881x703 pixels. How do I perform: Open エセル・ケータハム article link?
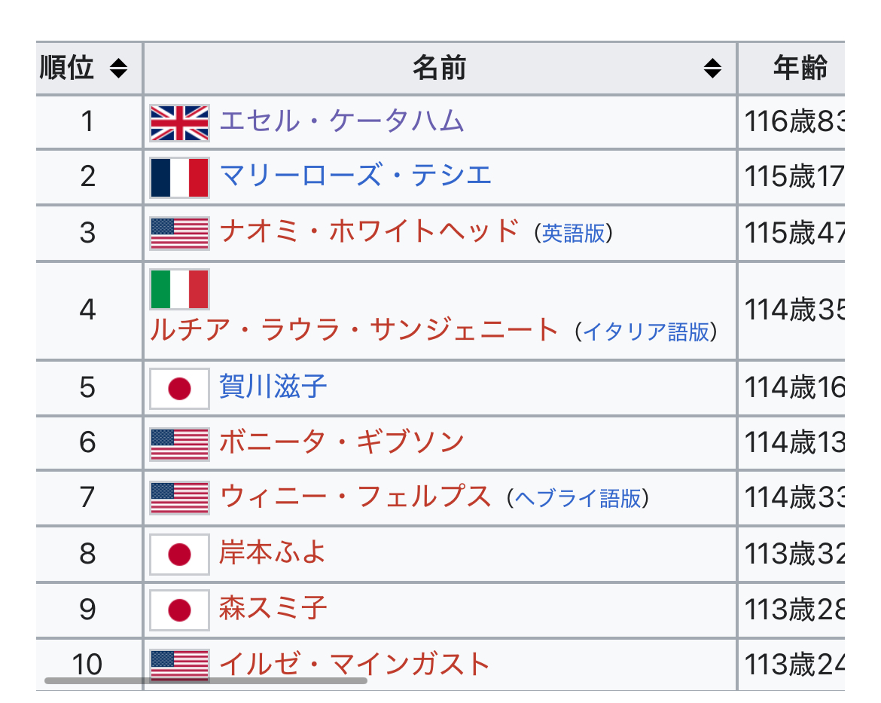point(342,121)
